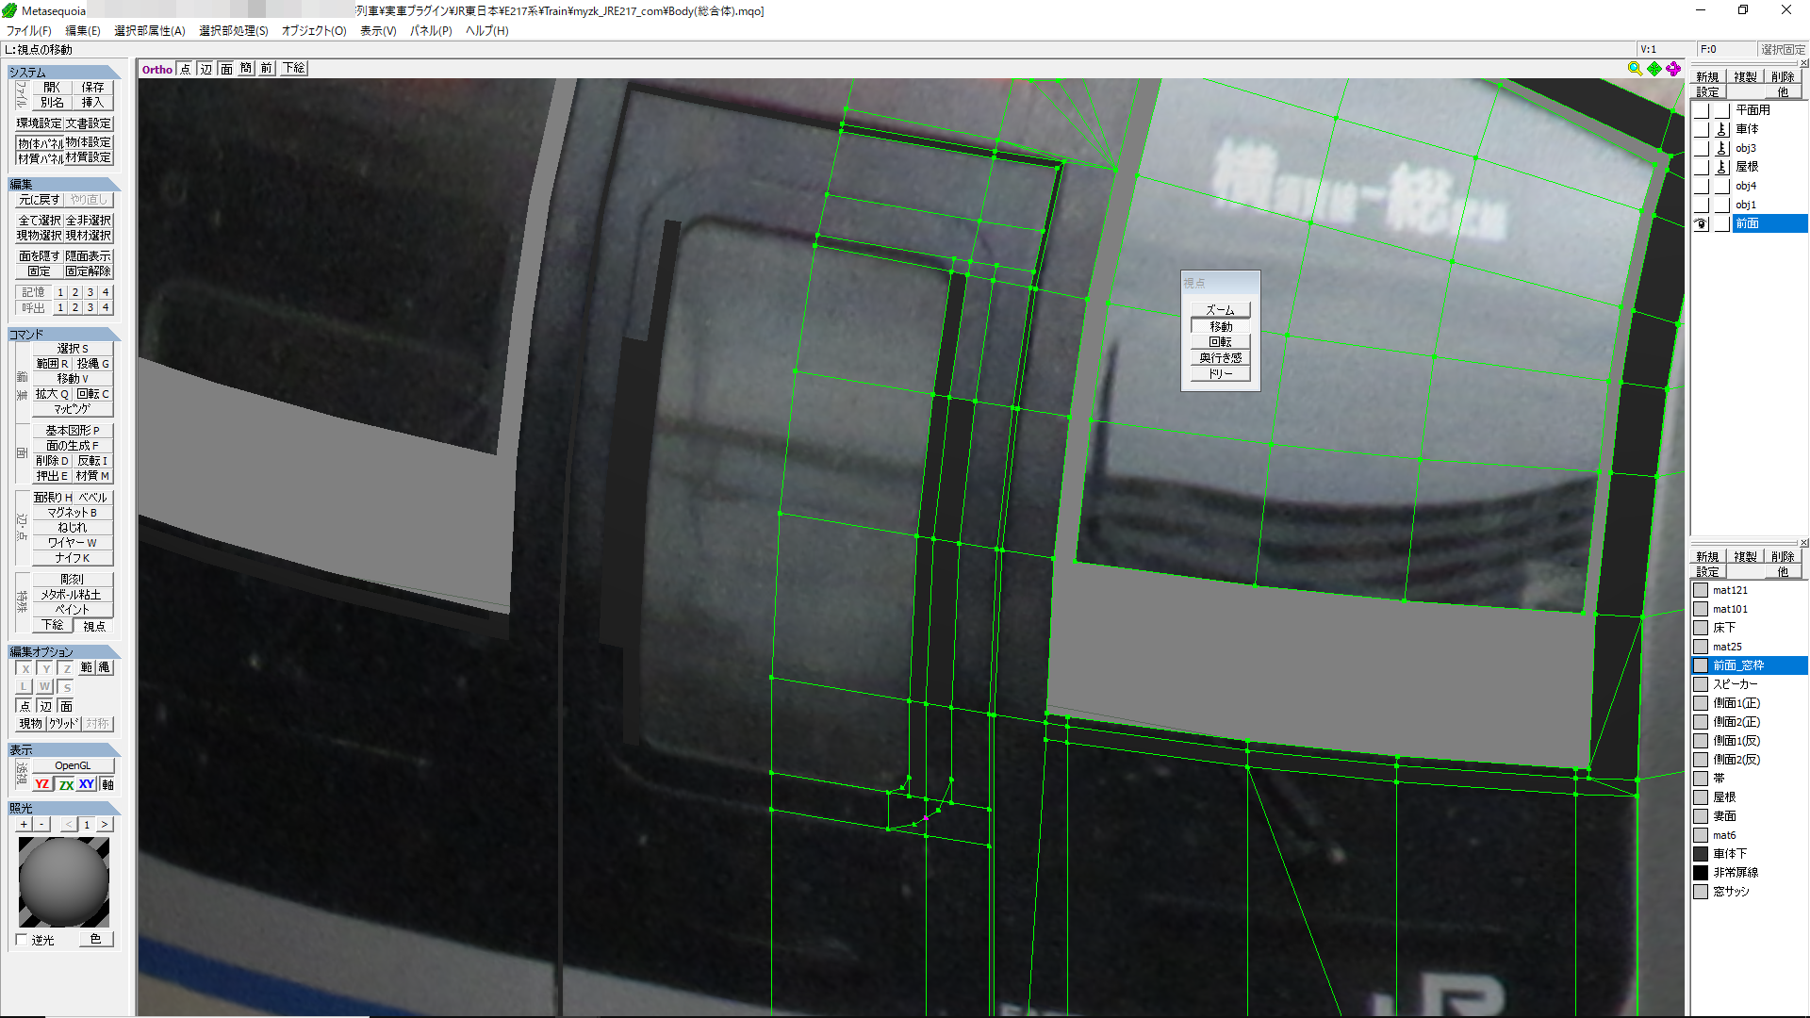Click the magenta rotate view icon
Image resolution: width=1810 pixels, height=1018 pixels.
pos(1673,69)
